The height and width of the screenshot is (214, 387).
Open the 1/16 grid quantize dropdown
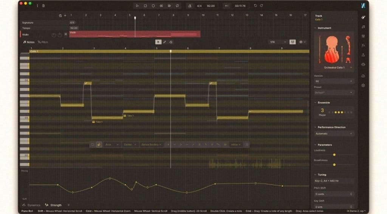(278, 42)
